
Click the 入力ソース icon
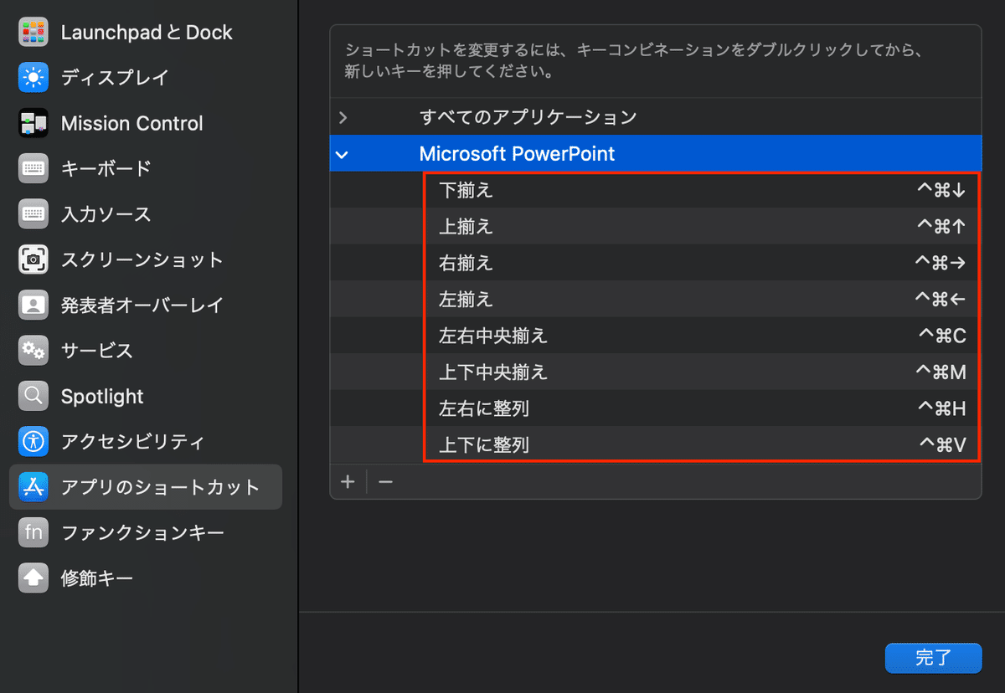point(33,214)
